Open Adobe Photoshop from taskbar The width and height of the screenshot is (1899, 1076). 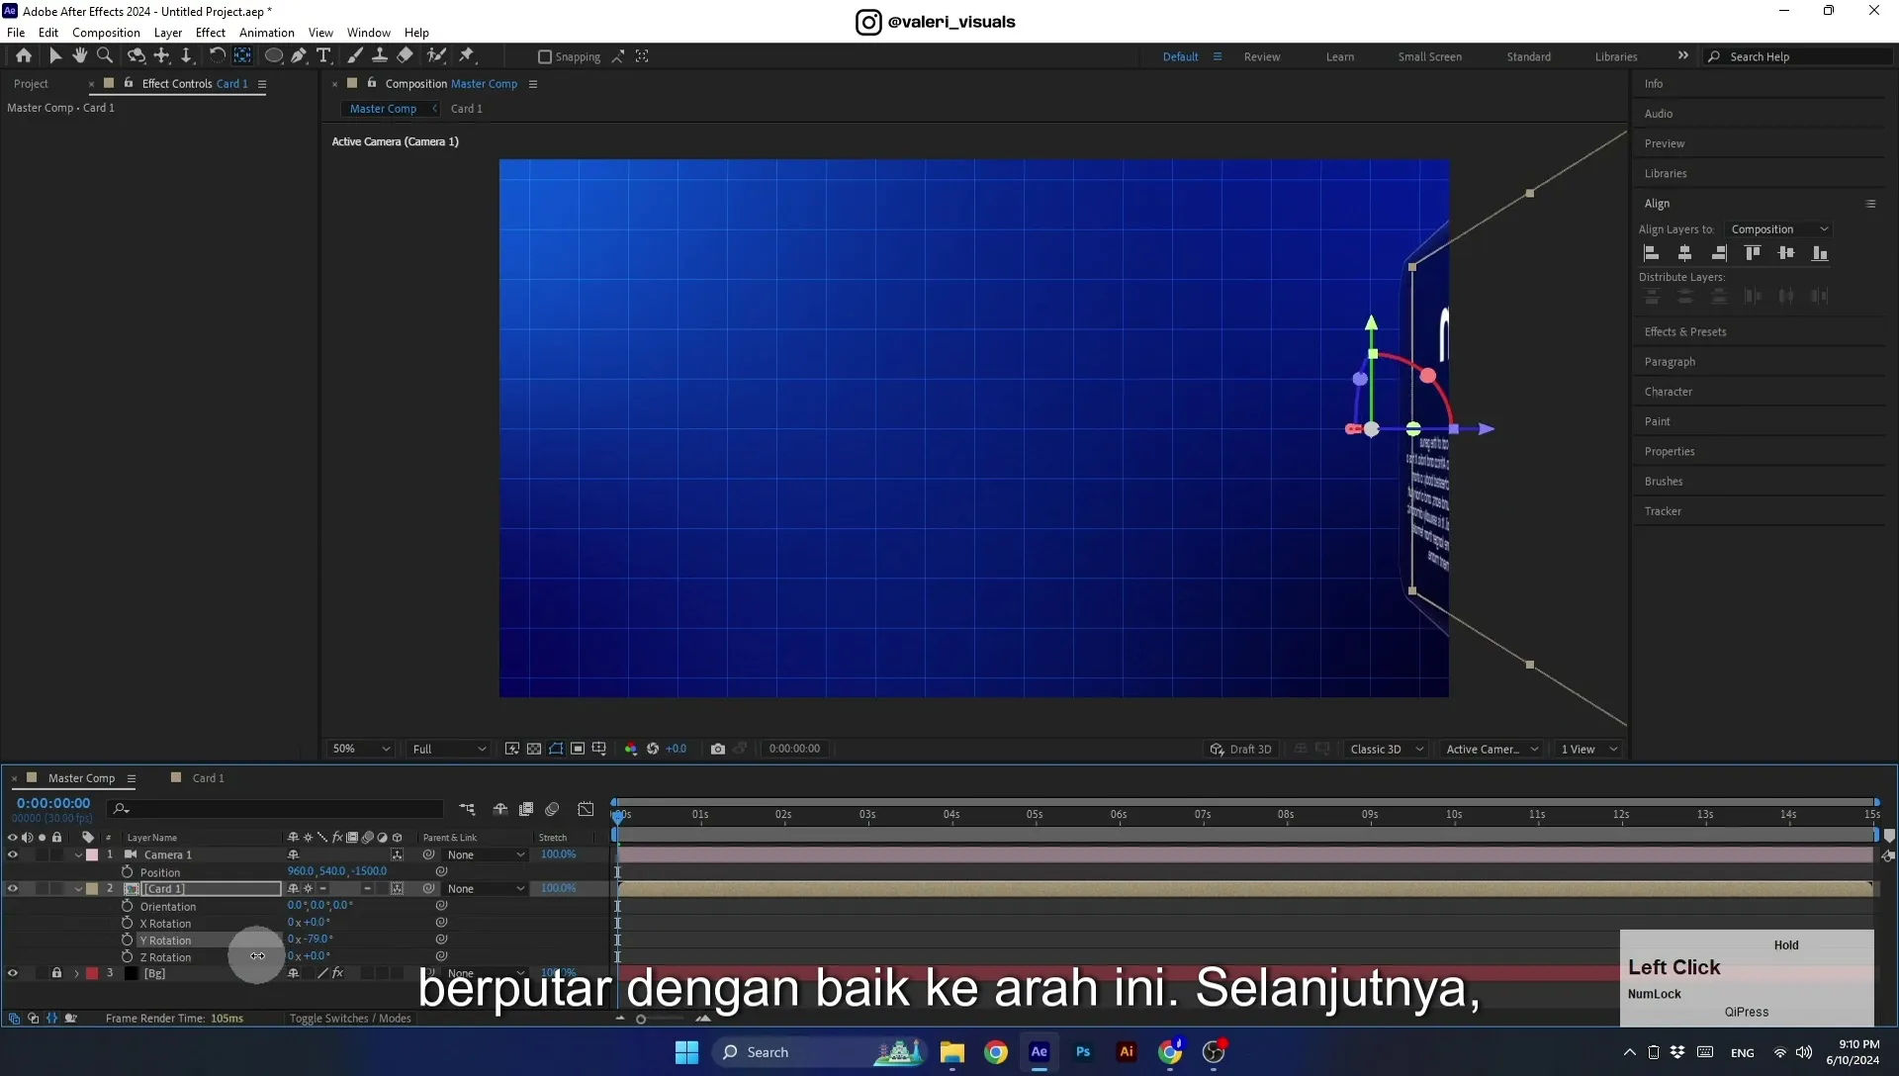point(1083,1052)
